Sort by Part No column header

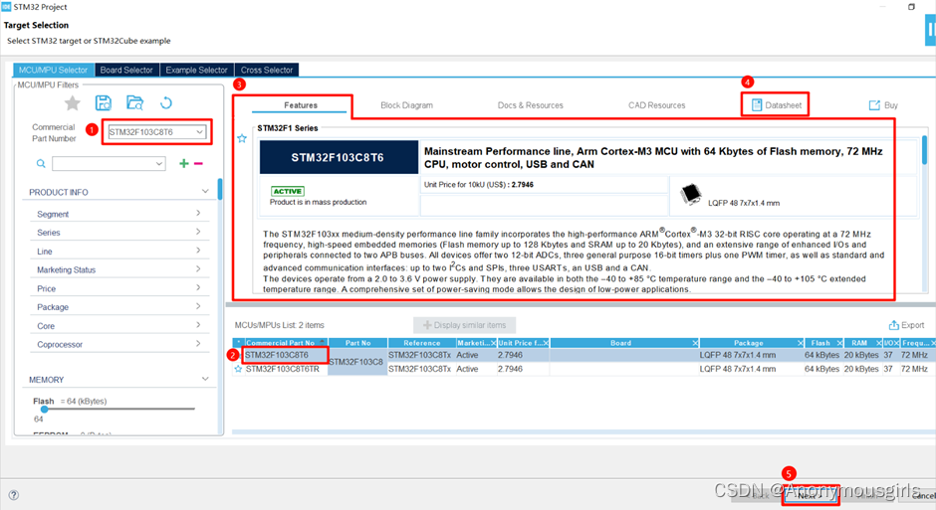(357, 343)
